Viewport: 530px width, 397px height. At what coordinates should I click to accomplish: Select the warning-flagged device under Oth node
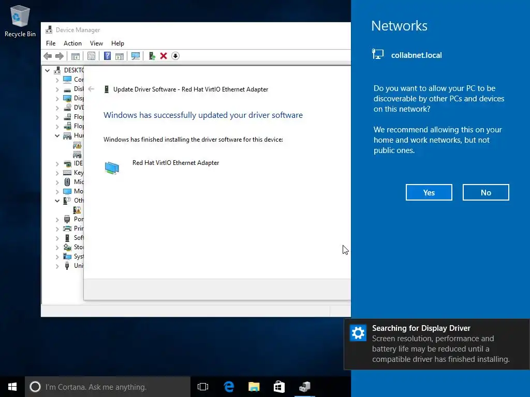tap(78, 210)
